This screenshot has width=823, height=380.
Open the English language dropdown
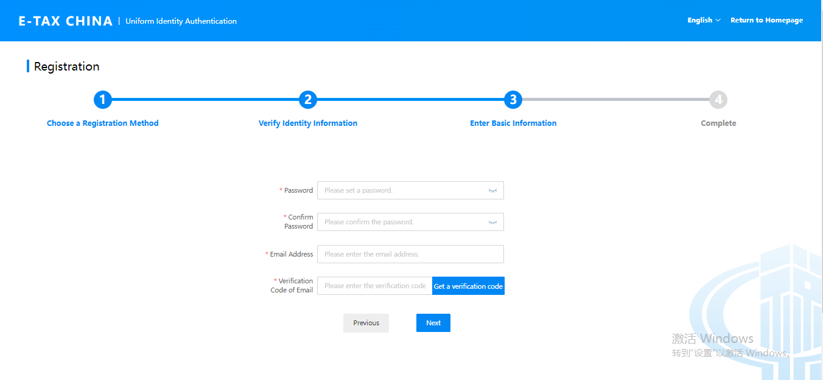click(704, 20)
